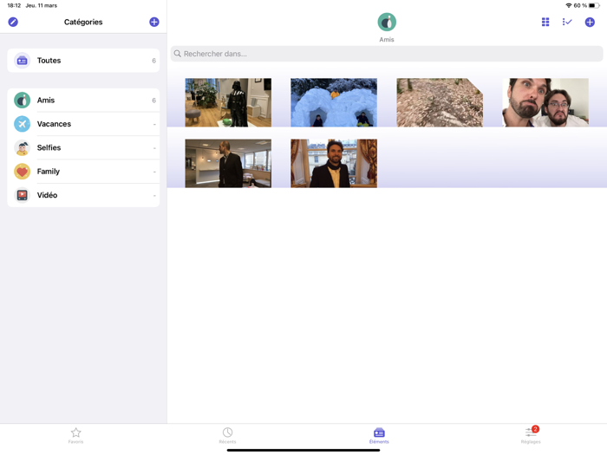Select the Amis category label
The height and width of the screenshot is (455, 607).
(46, 101)
